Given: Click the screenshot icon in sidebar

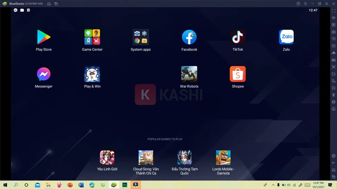Looking at the screenshot, I should (334, 67).
